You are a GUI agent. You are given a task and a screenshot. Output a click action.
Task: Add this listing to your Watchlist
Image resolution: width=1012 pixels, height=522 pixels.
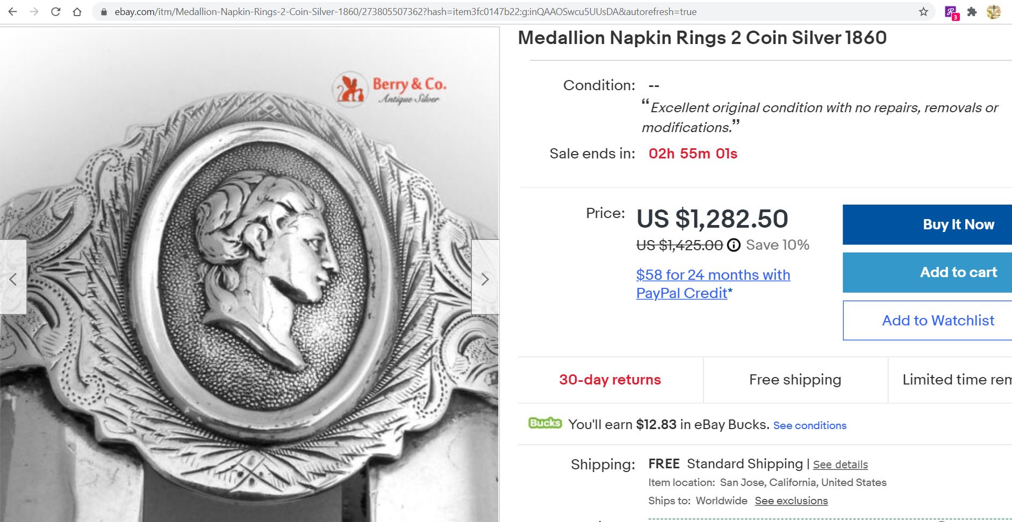[x=937, y=320]
